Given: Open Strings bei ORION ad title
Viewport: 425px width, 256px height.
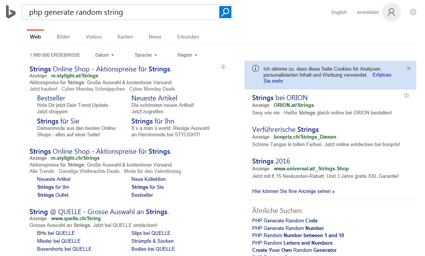Looking at the screenshot, I should point(280,98).
